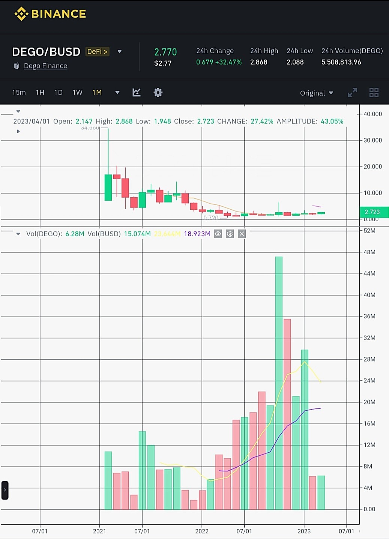Screen dimensions: 389x539
Task: Click the tallest green volume bar
Action: click(x=279, y=383)
